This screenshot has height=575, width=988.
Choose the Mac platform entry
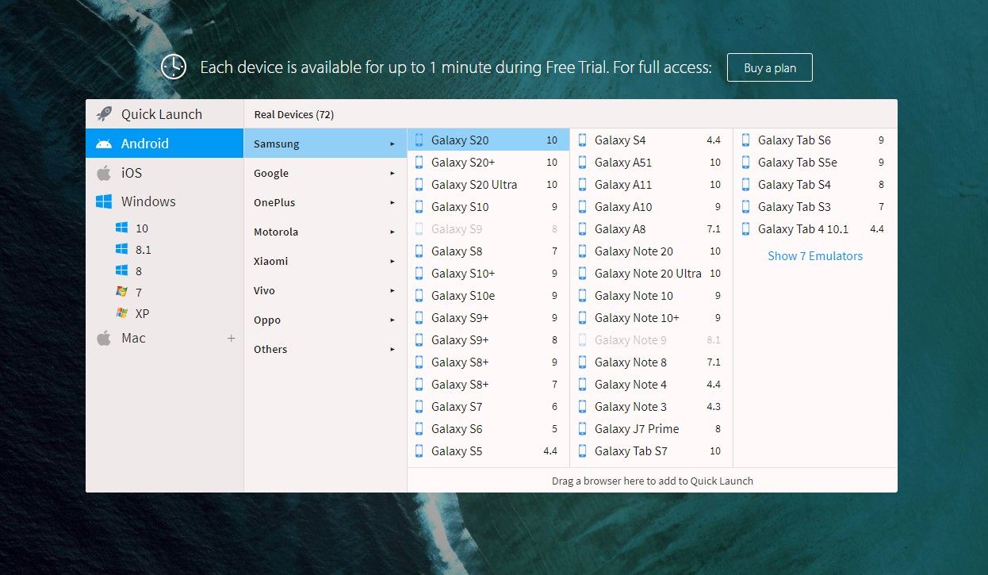[x=164, y=338]
